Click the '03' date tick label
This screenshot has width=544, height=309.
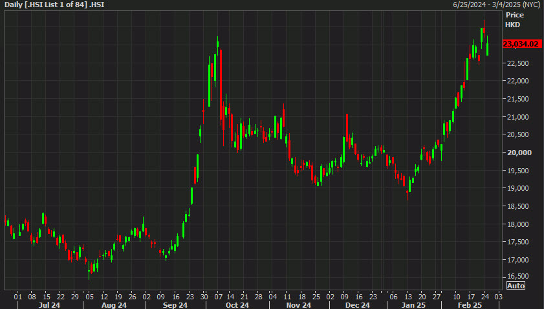[499, 297]
